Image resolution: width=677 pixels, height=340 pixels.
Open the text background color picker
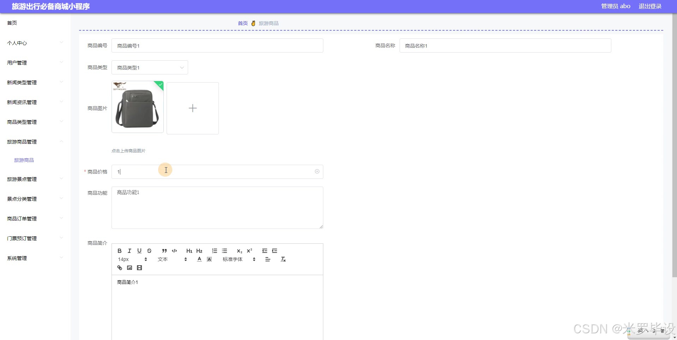tap(209, 259)
